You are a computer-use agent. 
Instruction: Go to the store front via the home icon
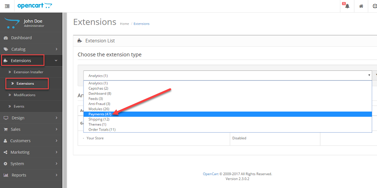(x=361, y=6)
